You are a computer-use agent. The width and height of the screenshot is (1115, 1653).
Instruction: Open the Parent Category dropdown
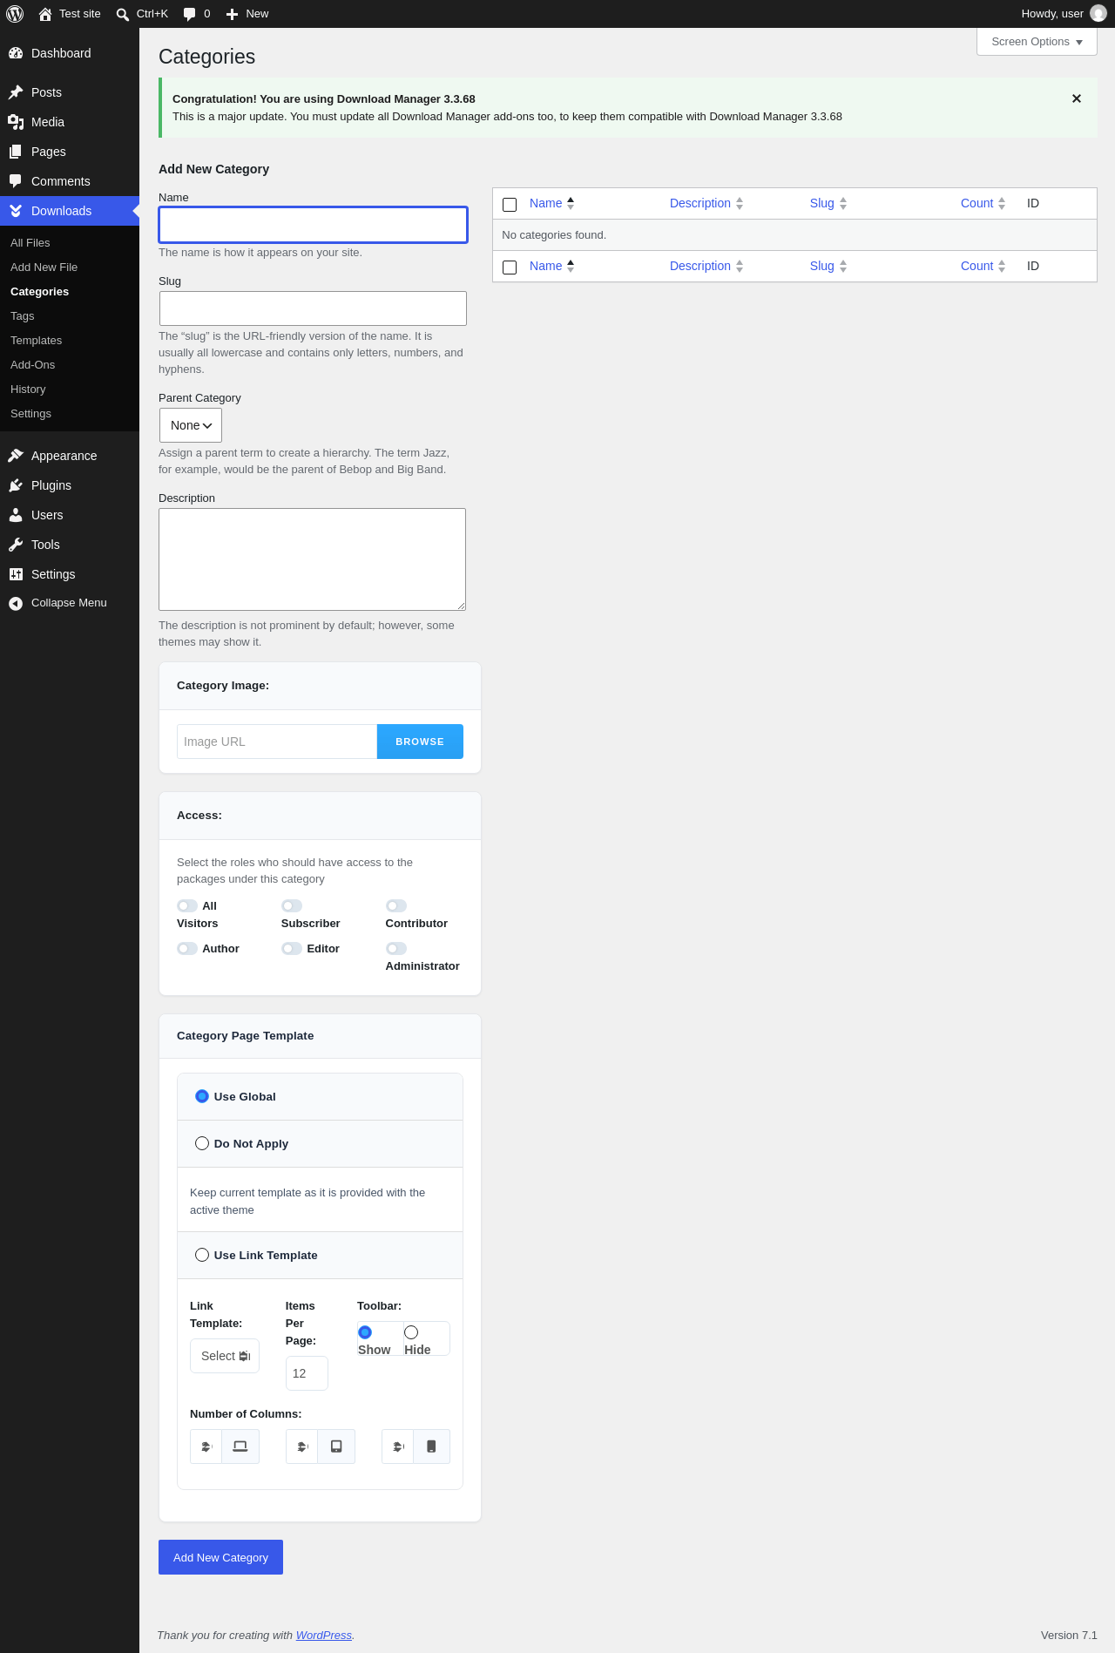(191, 425)
